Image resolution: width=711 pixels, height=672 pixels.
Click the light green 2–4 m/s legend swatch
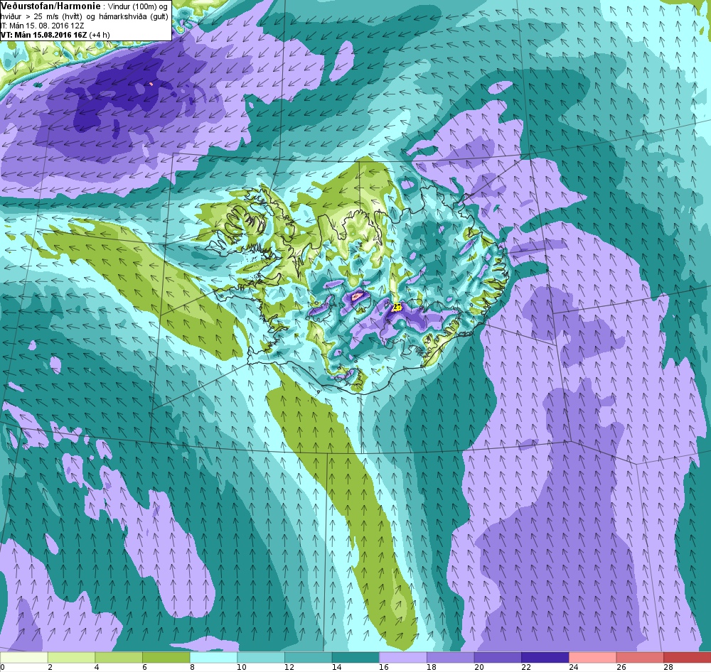(71, 658)
